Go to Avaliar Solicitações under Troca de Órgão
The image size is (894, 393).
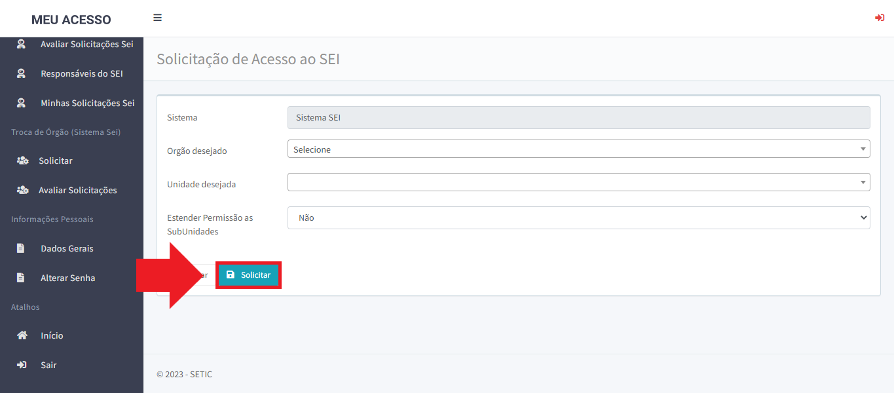77,190
